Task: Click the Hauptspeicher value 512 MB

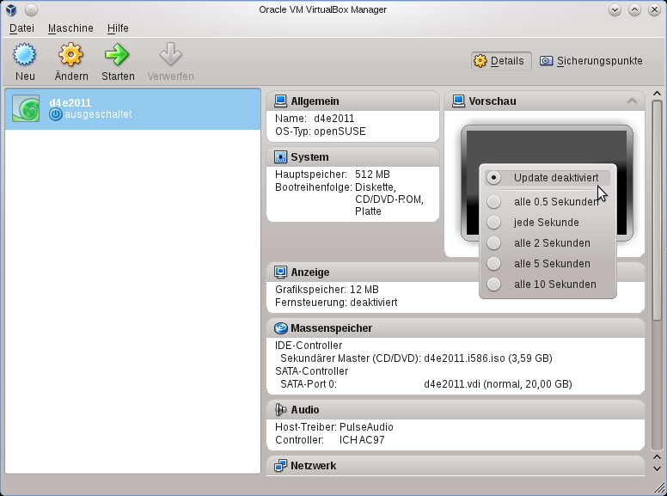Action: (x=372, y=175)
